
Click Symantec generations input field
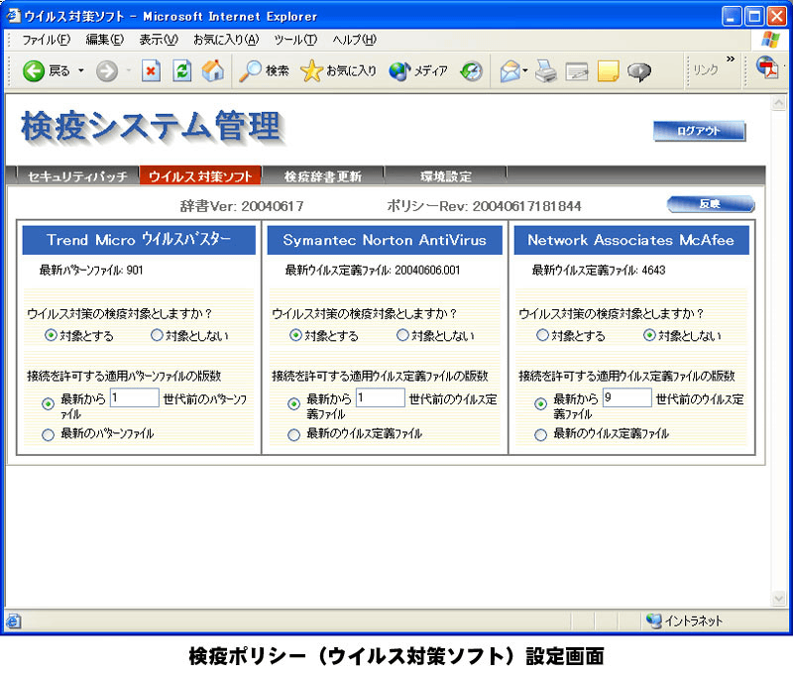[x=381, y=397]
